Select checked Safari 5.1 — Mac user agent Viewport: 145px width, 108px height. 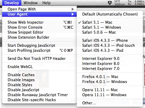click(x=110, y=22)
